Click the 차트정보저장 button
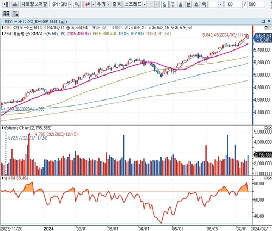This screenshot has height=231, width=272. [x=34, y=4]
